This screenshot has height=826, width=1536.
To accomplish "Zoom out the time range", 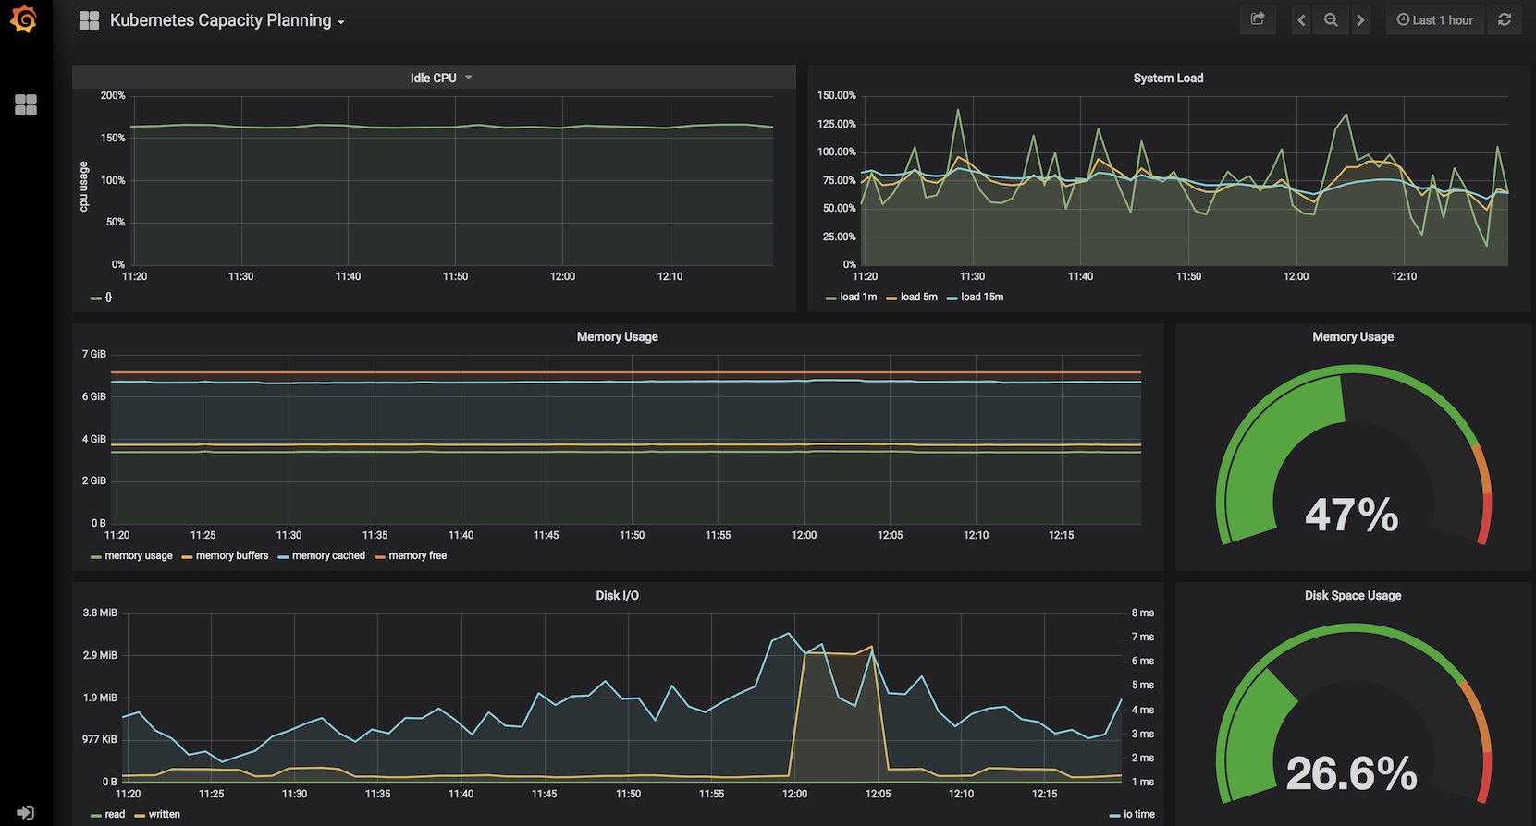I will (x=1331, y=20).
